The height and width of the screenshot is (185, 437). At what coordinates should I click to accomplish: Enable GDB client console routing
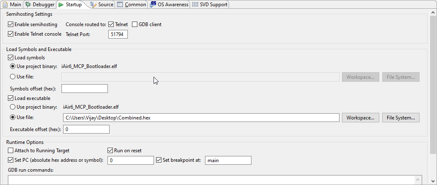click(135, 24)
